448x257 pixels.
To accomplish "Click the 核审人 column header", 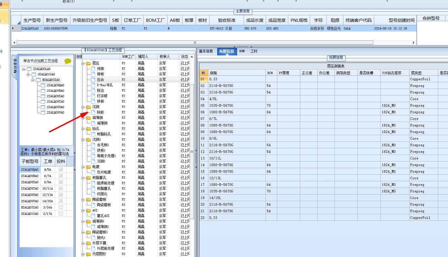I will pyautogui.click(x=168, y=57).
